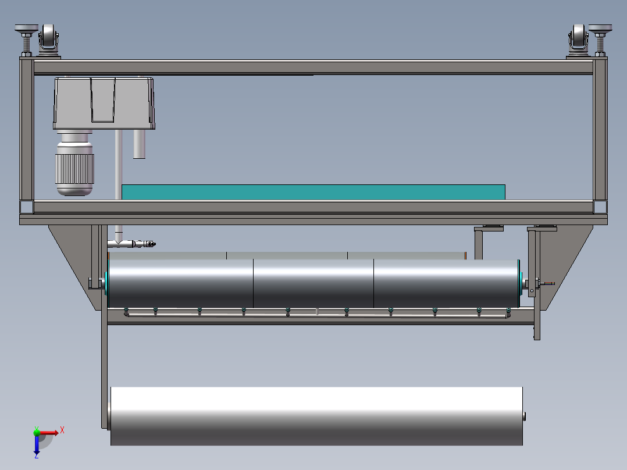Select the top horizontal frame beam
The height and width of the screenshot is (470, 627).
click(x=313, y=67)
